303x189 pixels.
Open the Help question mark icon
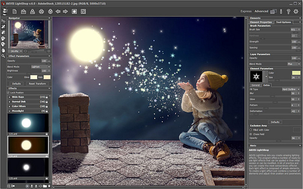288,11
